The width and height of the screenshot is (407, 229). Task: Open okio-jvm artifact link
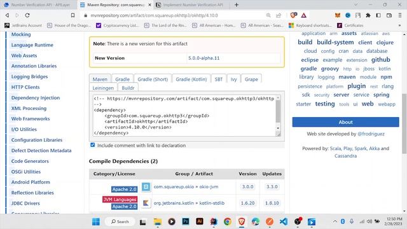(209, 186)
